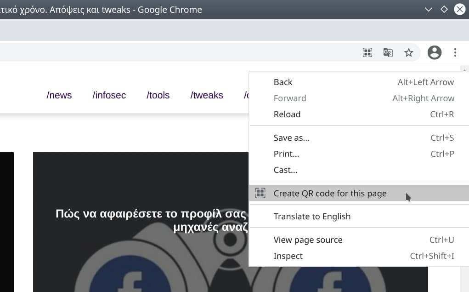This screenshot has width=469, height=292.
Task: Open Chrome's three-dot menu
Action: coord(455,52)
